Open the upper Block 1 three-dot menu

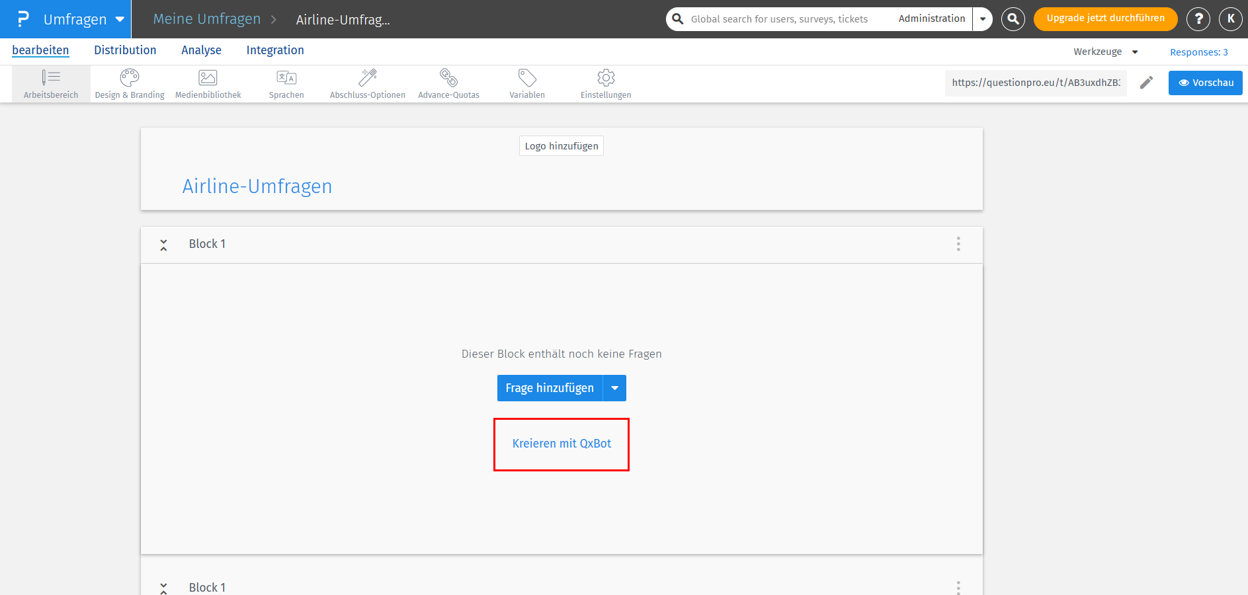tap(958, 244)
